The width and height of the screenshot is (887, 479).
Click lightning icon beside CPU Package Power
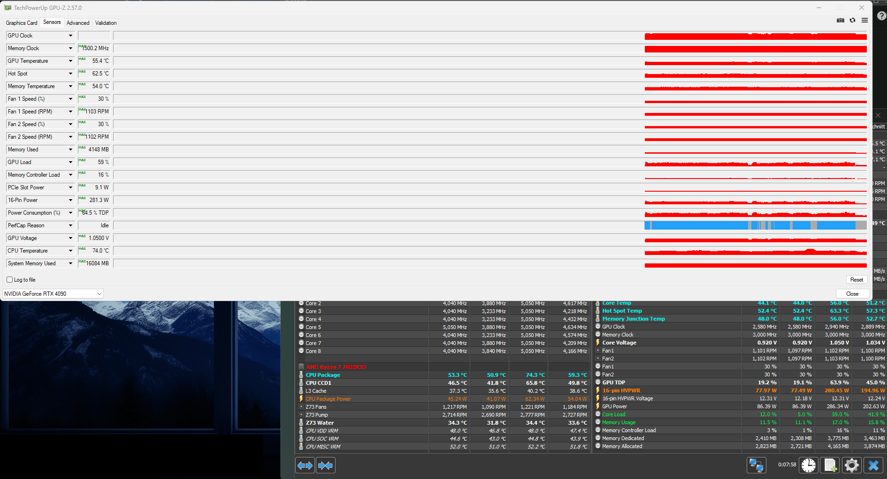click(x=301, y=399)
